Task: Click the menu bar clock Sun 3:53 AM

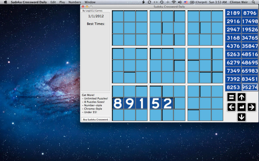Action: [x=218, y=2]
